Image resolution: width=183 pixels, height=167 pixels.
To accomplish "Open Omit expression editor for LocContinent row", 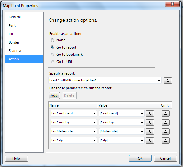I will point(166,114).
